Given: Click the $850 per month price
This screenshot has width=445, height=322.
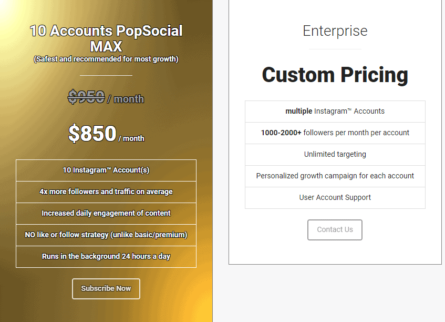Looking at the screenshot, I should (x=106, y=133).
